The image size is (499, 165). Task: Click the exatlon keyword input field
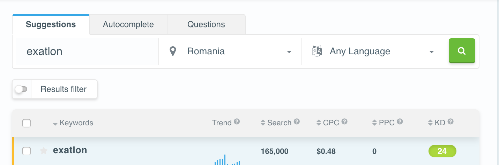pos(87,52)
